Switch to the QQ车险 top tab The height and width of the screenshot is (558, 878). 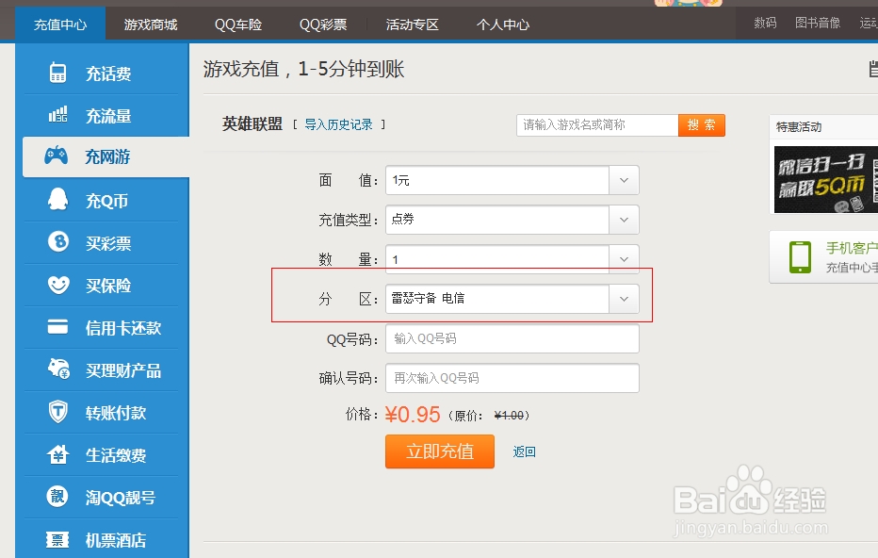click(238, 25)
